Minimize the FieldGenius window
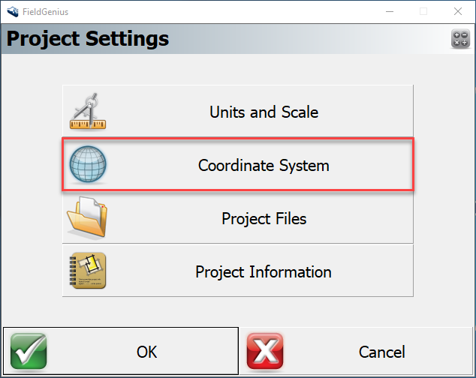Image resolution: width=476 pixels, height=378 pixels. [388, 11]
